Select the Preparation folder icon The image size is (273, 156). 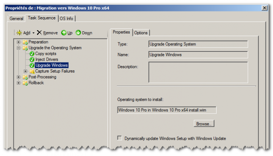pyautogui.click(x=25, y=42)
